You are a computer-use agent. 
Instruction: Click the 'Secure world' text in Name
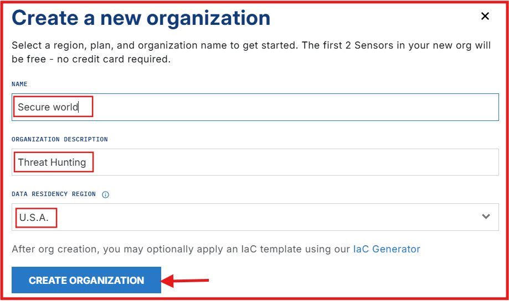pyautogui.click(x=48, y=107)
